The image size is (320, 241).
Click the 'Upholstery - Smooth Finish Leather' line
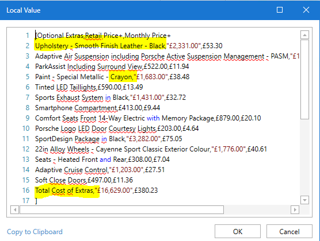coord(128,46)
